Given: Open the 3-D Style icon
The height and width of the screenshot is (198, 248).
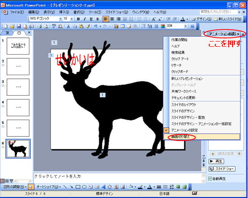Looking at the screenshot, I should 184,187.
